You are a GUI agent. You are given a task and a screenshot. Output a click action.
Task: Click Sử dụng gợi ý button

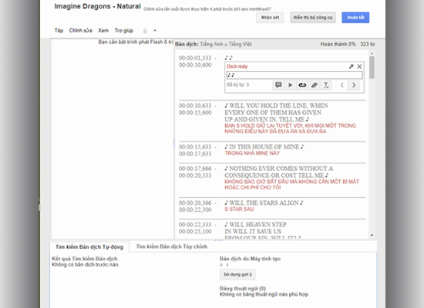[237, 274]
